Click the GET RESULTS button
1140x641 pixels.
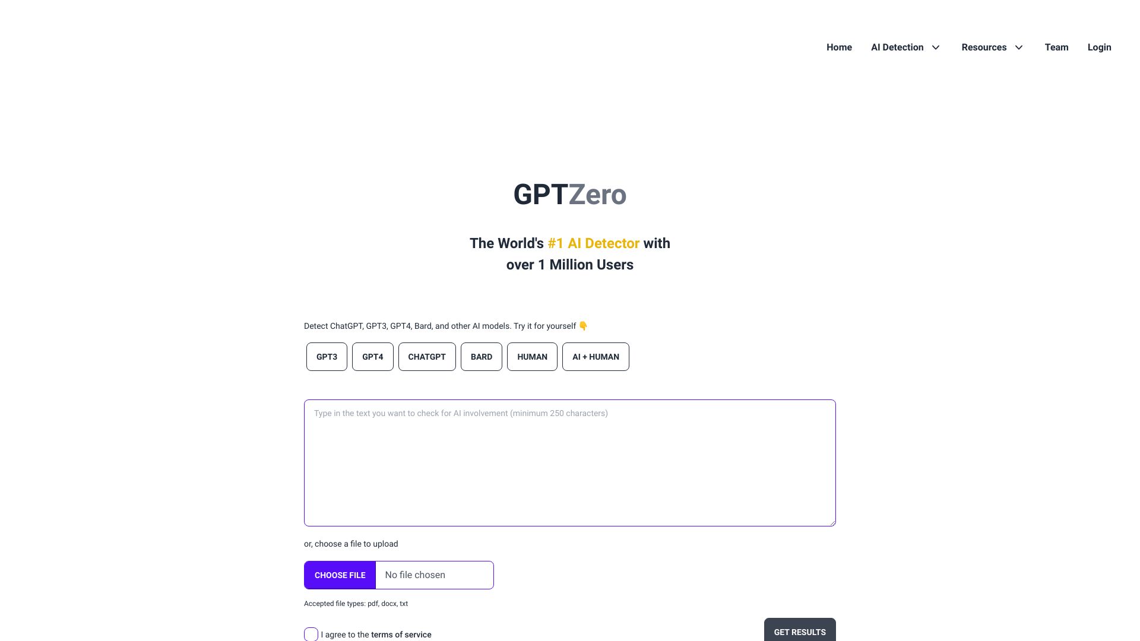799,632
